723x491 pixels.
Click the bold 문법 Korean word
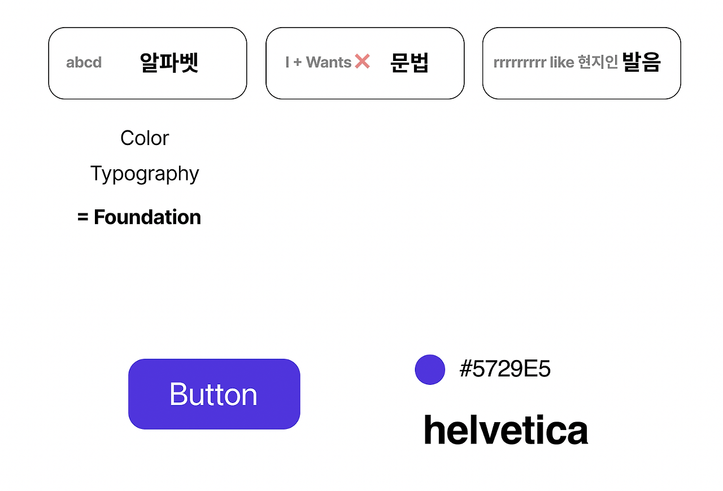point(410,63)
